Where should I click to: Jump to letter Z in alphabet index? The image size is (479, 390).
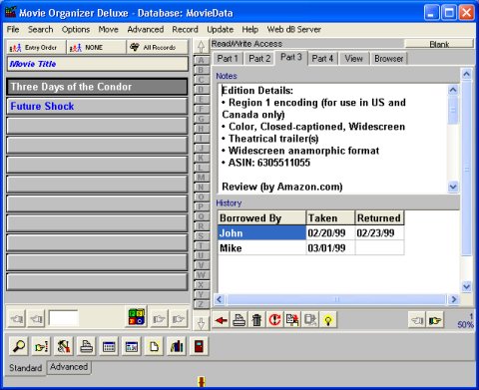(201, 304)
